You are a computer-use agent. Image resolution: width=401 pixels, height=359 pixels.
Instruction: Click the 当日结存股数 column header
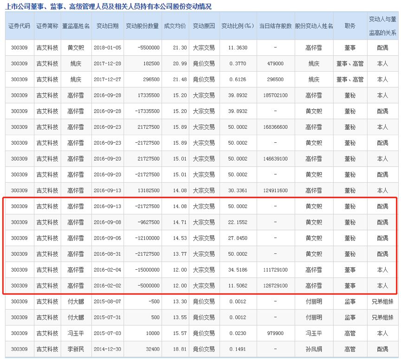[x=275, y=26]
